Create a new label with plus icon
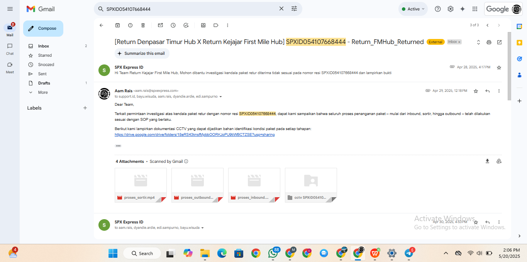Screen dimensions: 527x262 pyautogui.click(x=85, y=108)
